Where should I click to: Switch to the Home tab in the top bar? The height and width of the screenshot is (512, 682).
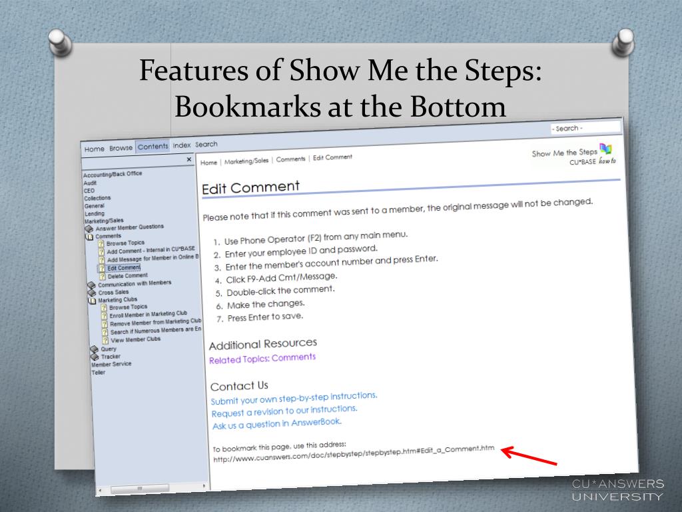tap(95, 149)
